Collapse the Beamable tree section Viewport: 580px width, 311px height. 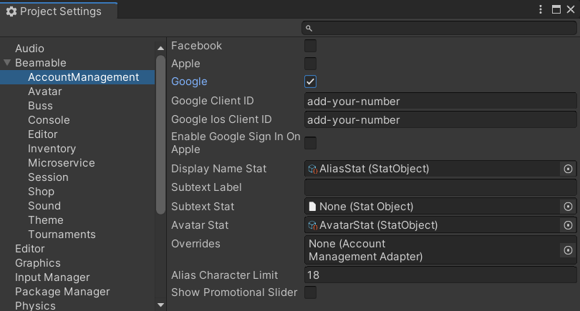(7, 63)
